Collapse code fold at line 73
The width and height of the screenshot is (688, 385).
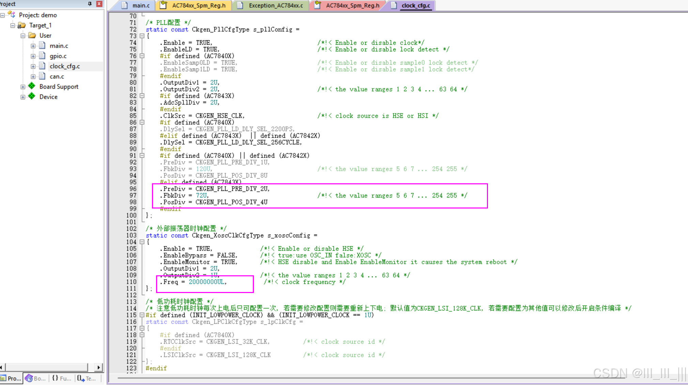click(142, 36)
